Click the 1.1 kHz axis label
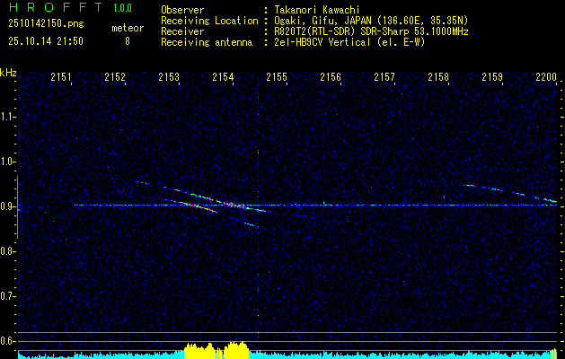Image resolution: width=565 pixels, height=359 pixels. tap(6, 117)
